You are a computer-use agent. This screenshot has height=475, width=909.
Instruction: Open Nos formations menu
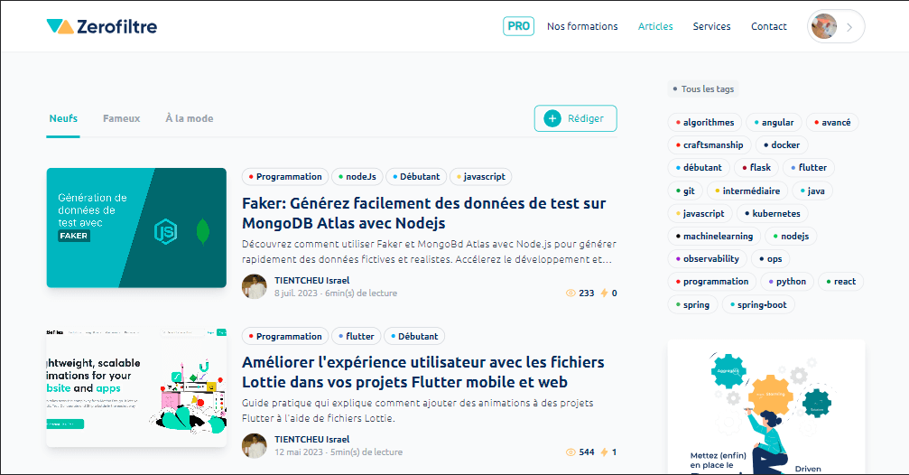(582, 26)
